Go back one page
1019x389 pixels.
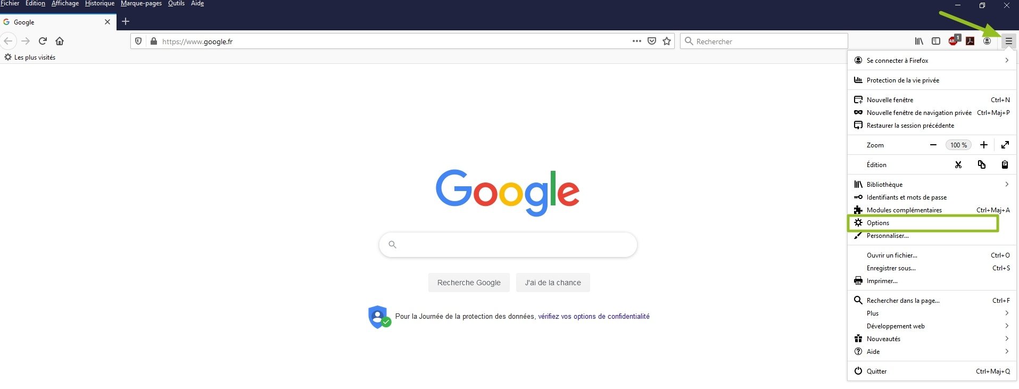point(8,41)
